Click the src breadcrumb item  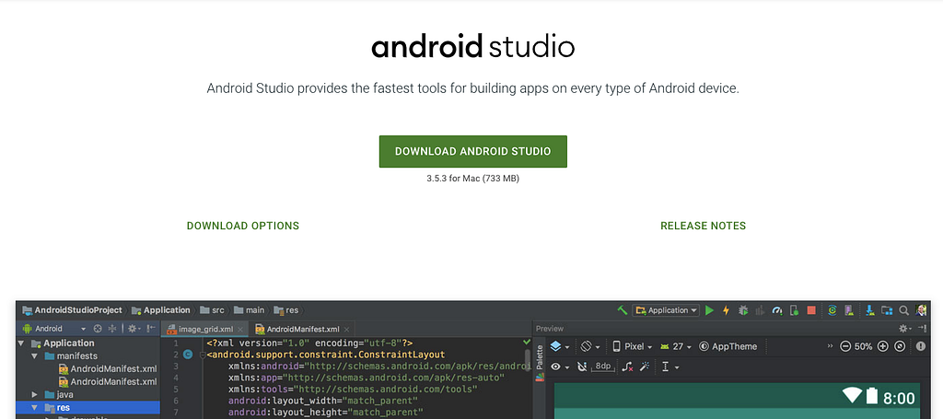212,310
